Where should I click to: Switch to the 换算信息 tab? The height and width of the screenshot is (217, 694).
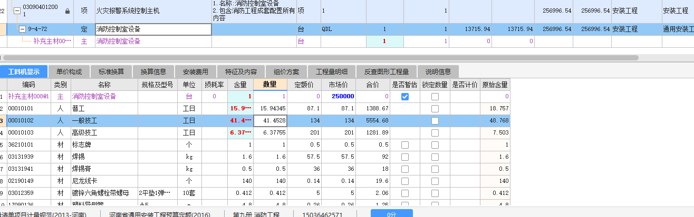(x=153, y=72)
